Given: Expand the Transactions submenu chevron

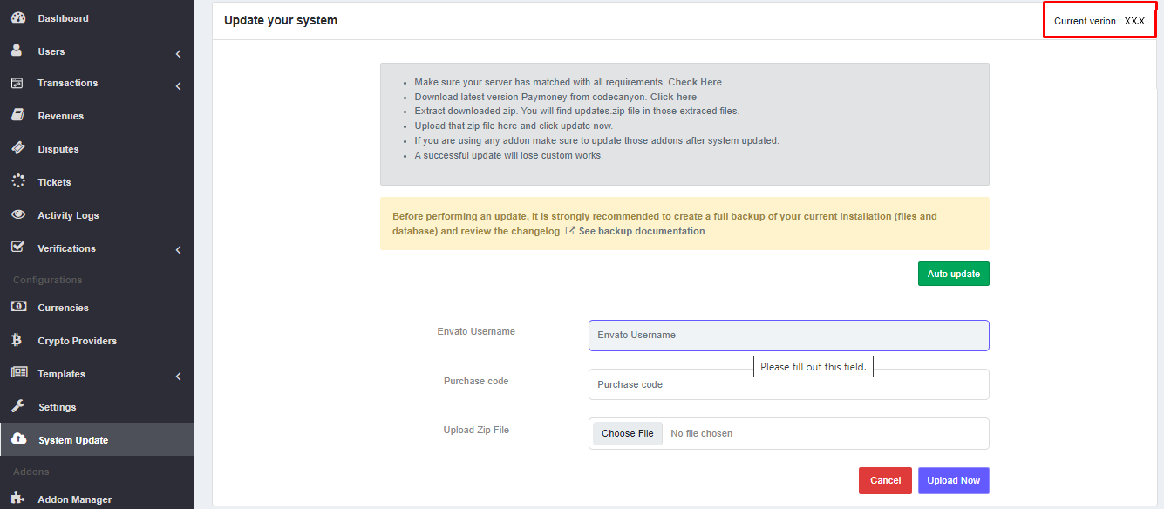Looking at the screenshot, I should (178, 86).
